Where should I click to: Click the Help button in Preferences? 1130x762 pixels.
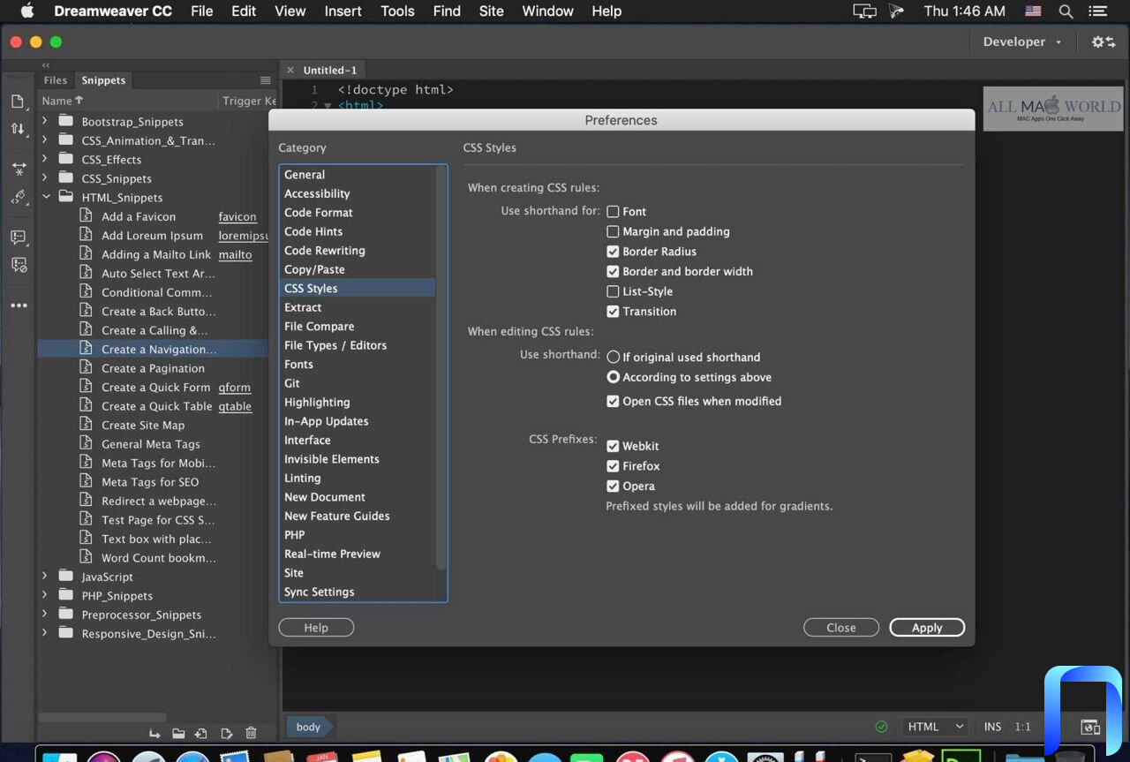[316, 628]
